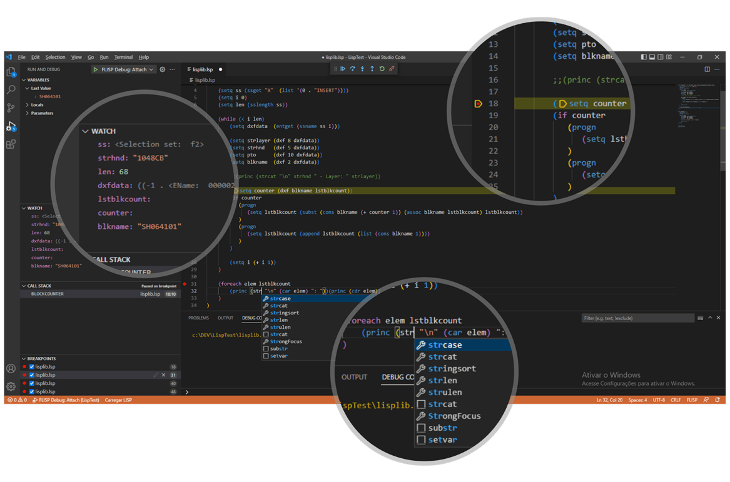This screenshot has height=482, width=730.
Task: Open the Extensions view
Action: [x=11, y=144]
